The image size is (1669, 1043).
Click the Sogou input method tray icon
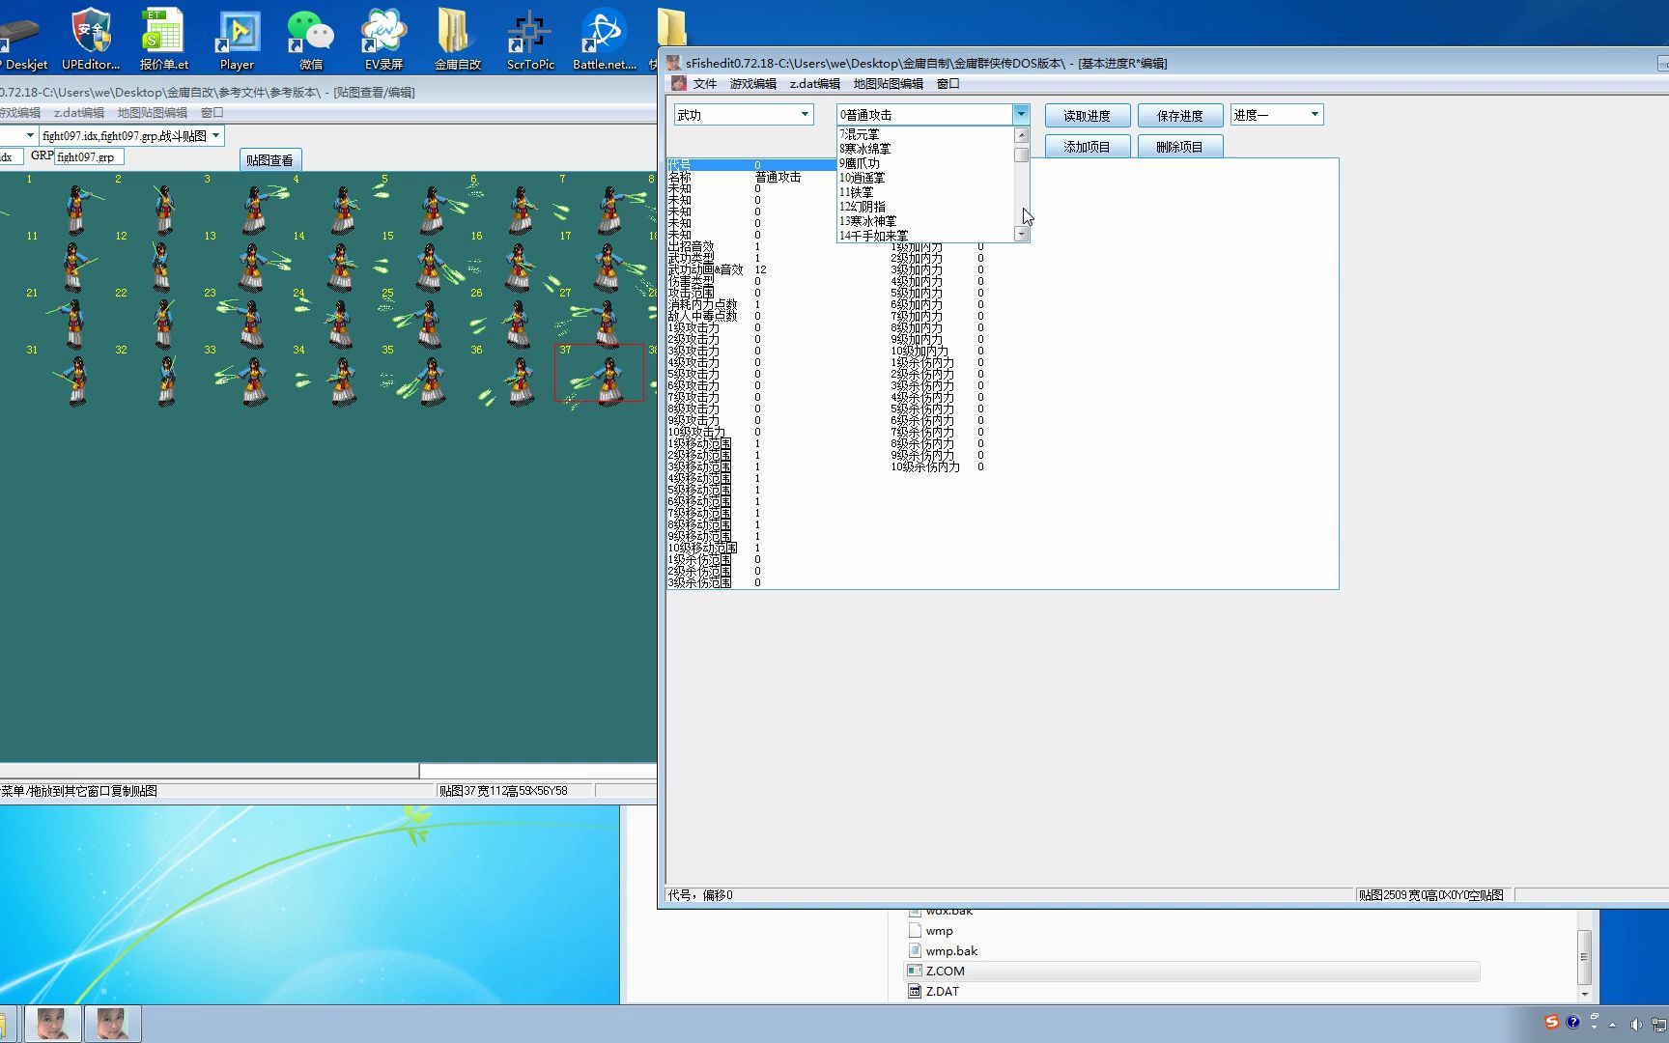[x=1551, y=1022]
